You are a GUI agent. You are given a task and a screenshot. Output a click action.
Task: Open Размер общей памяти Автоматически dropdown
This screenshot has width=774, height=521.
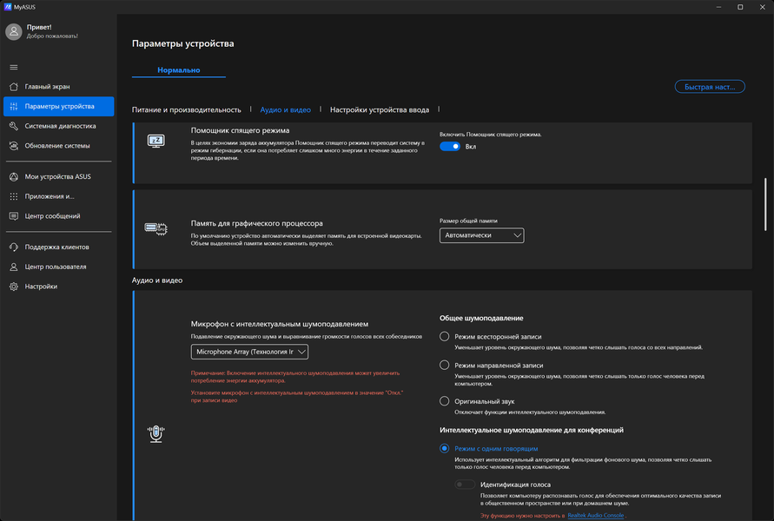482,235
